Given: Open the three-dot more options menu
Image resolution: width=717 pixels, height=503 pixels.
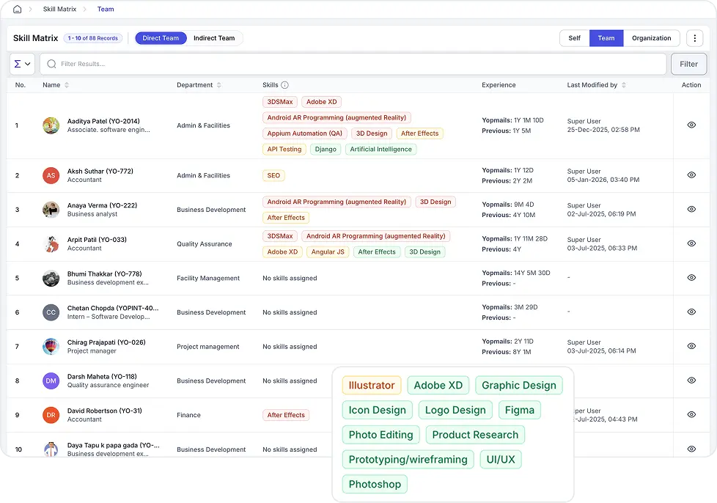Looking at the screenshot, I should (x=694, y=38).
